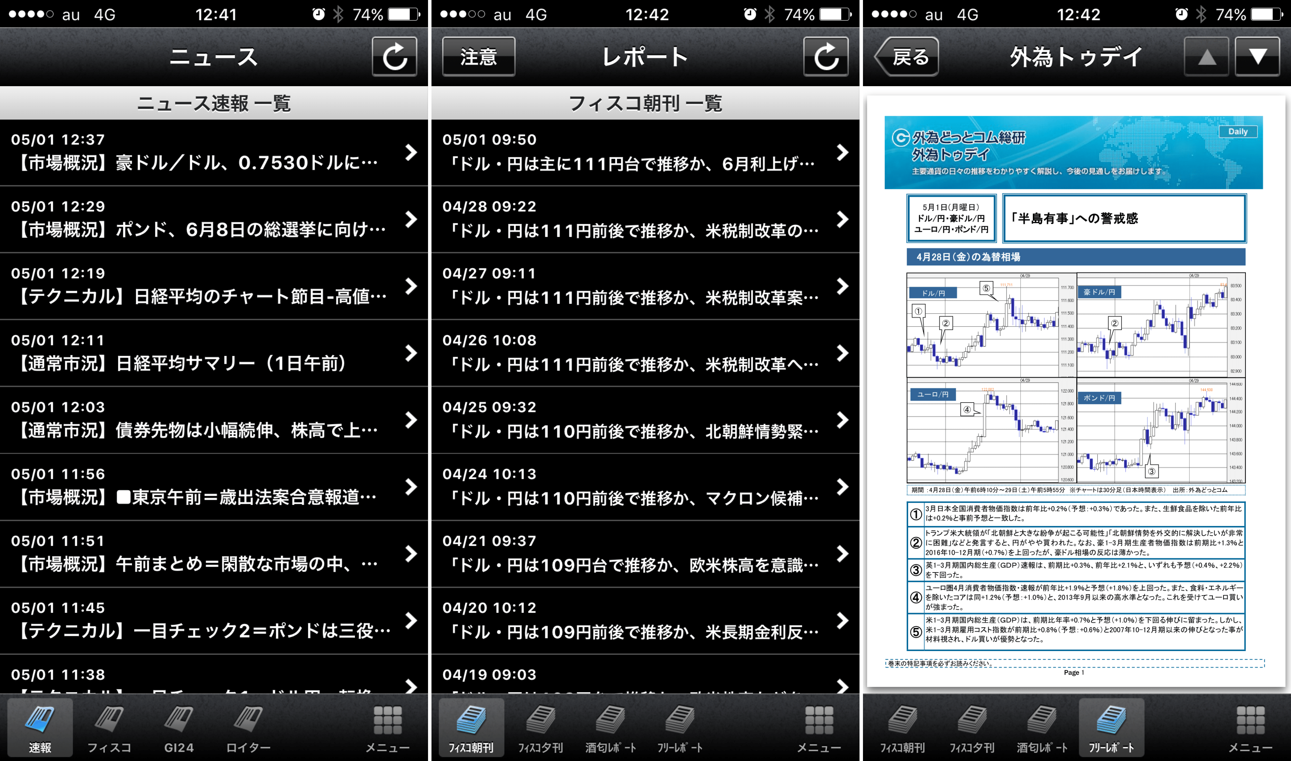Viewport: 1291px width, 761px height.
Task: Select フリーレポート tab on Report screen
Action: pyautogui.click(x=680, y=728)
